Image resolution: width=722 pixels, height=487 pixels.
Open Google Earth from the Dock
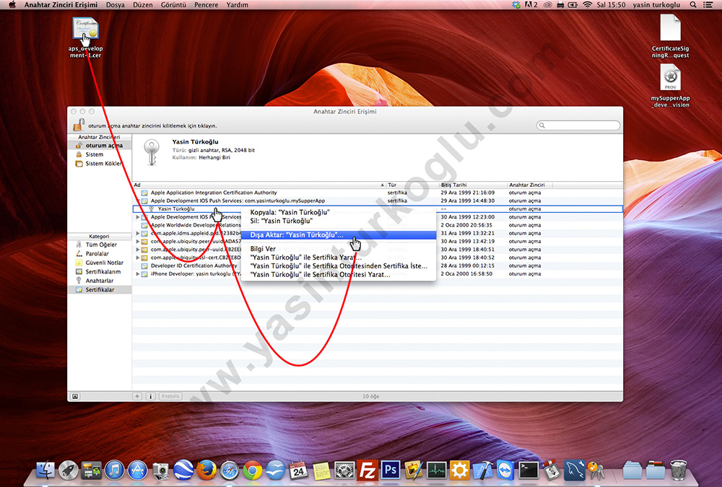183,470
